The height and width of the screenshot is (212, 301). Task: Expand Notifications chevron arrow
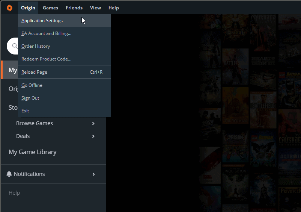pos(94,174)
